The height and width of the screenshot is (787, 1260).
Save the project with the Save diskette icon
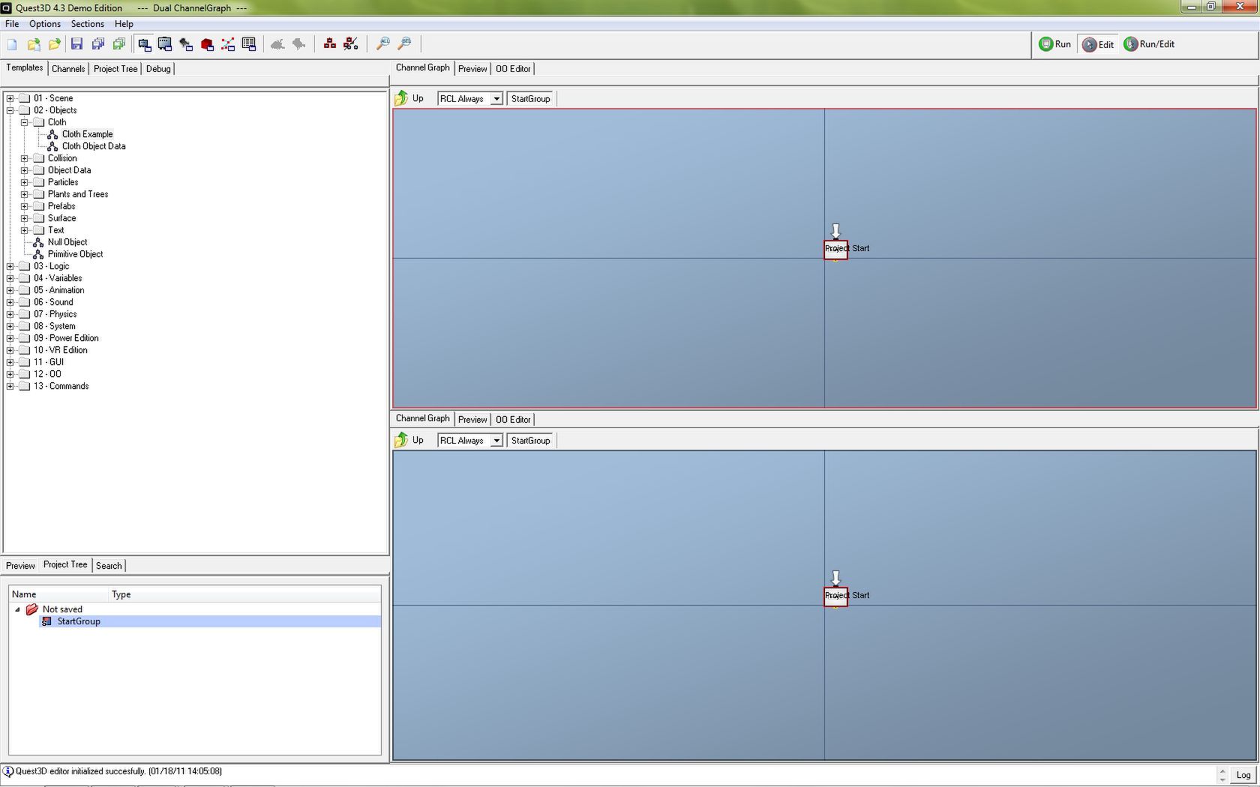[77, 44]
